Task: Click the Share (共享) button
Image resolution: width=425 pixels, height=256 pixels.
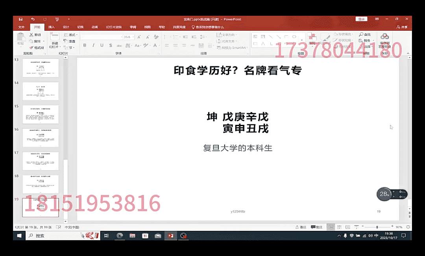Action: pyautogui.click(x=402, y=27)
